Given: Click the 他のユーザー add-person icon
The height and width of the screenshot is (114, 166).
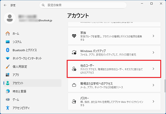Looking at the screenshot, I should tap(74, 69).
